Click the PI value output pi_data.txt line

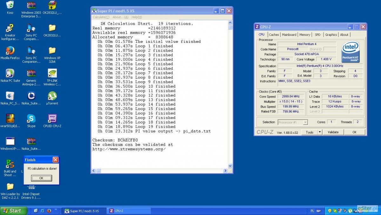point(154,131)
